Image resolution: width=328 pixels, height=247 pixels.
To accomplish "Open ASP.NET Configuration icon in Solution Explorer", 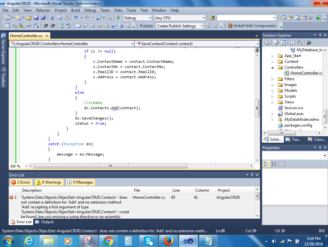I will (309, 43).
